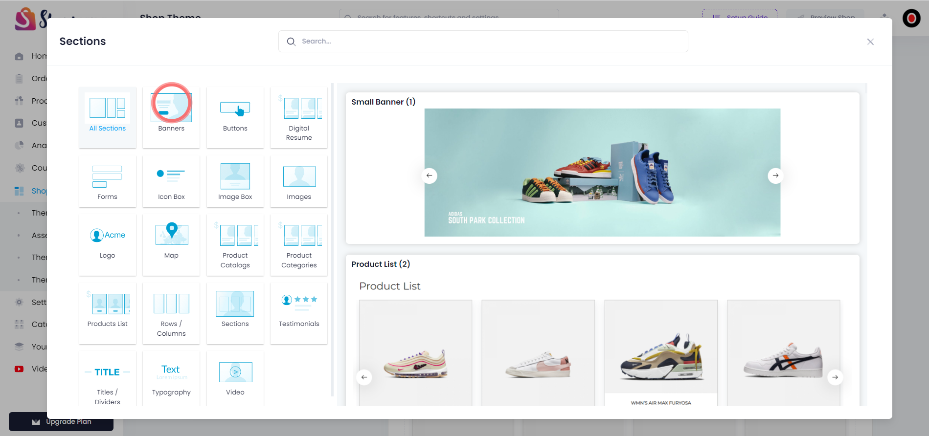Viewport: 929px width, 436px height.
Task: Open the Images section category
Action: click(x=299, y=182)
